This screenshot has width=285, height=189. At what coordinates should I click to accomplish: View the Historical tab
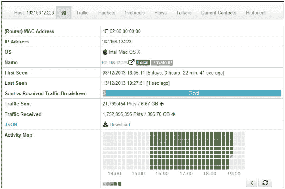(255, 13)
